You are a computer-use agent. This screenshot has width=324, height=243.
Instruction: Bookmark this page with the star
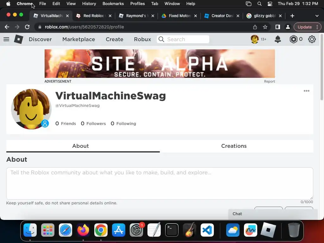pos(265,27)
